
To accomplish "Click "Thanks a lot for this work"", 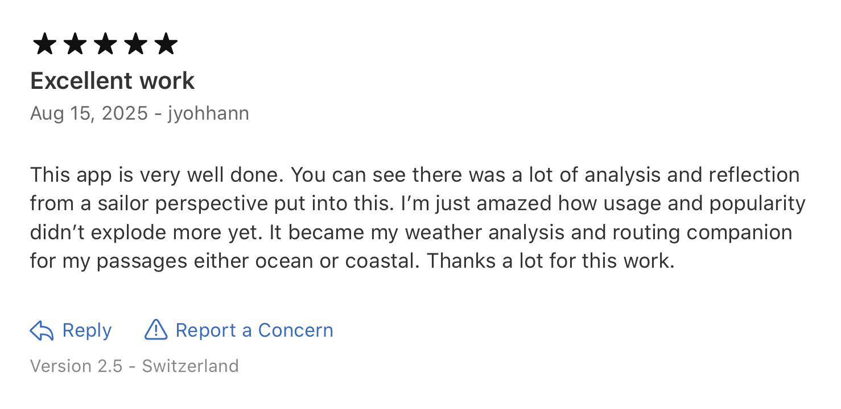I will (550, 261).
